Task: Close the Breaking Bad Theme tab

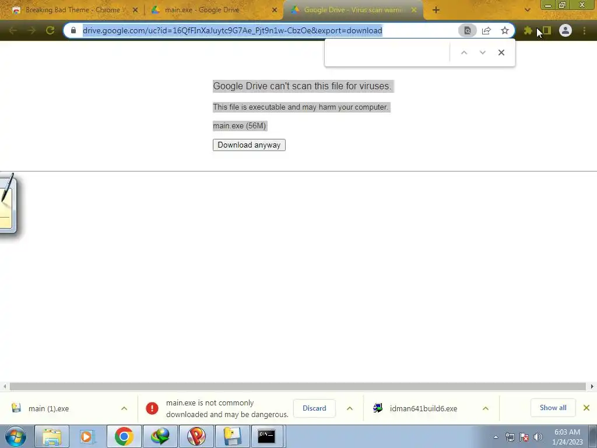Action: click(135, 10)
